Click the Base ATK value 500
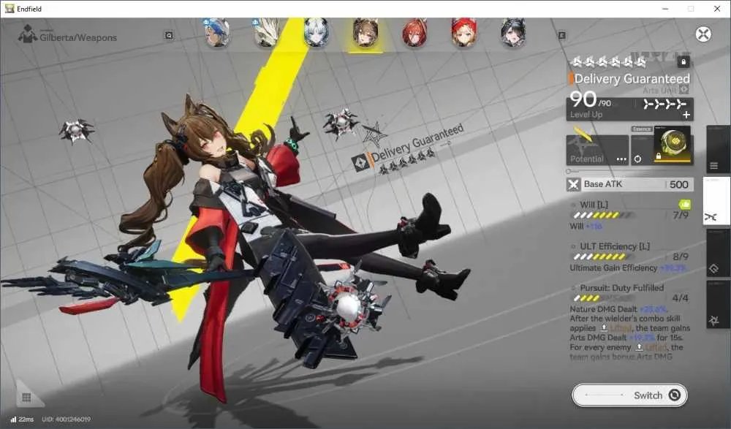 [x=678, y=185]
